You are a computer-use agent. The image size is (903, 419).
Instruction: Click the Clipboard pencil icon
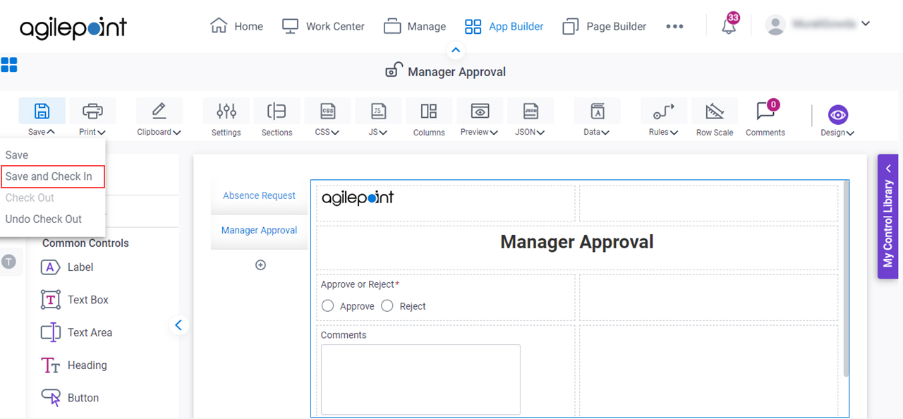(159, 111)
